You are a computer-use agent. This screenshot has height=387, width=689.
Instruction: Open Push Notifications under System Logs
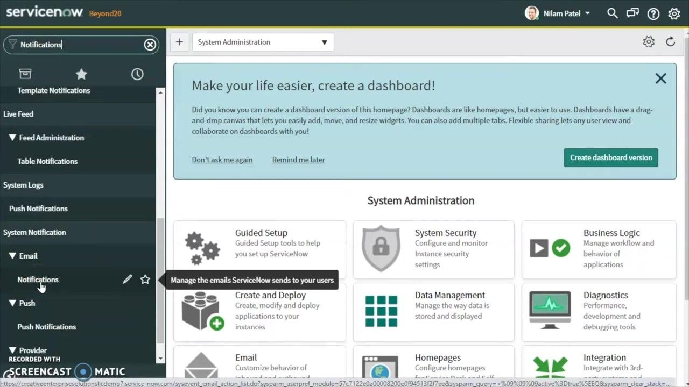click(38, 209)
